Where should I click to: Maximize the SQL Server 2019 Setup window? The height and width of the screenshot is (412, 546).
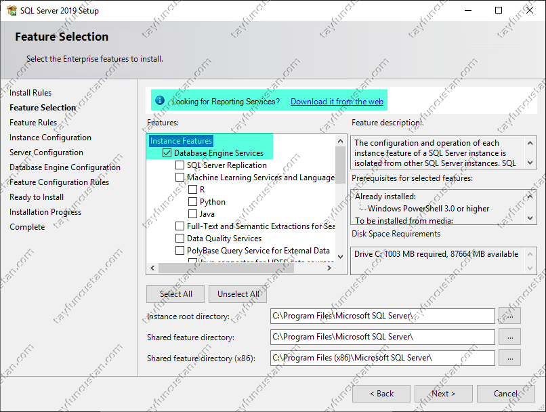point(499,10)
